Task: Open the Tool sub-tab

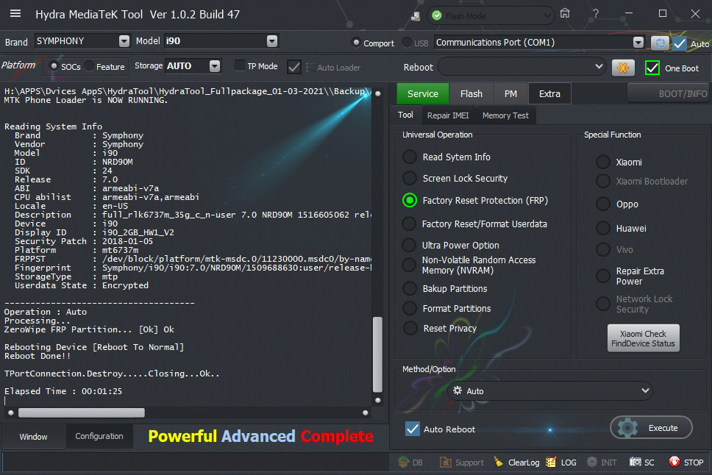Action: pos(405,115)
